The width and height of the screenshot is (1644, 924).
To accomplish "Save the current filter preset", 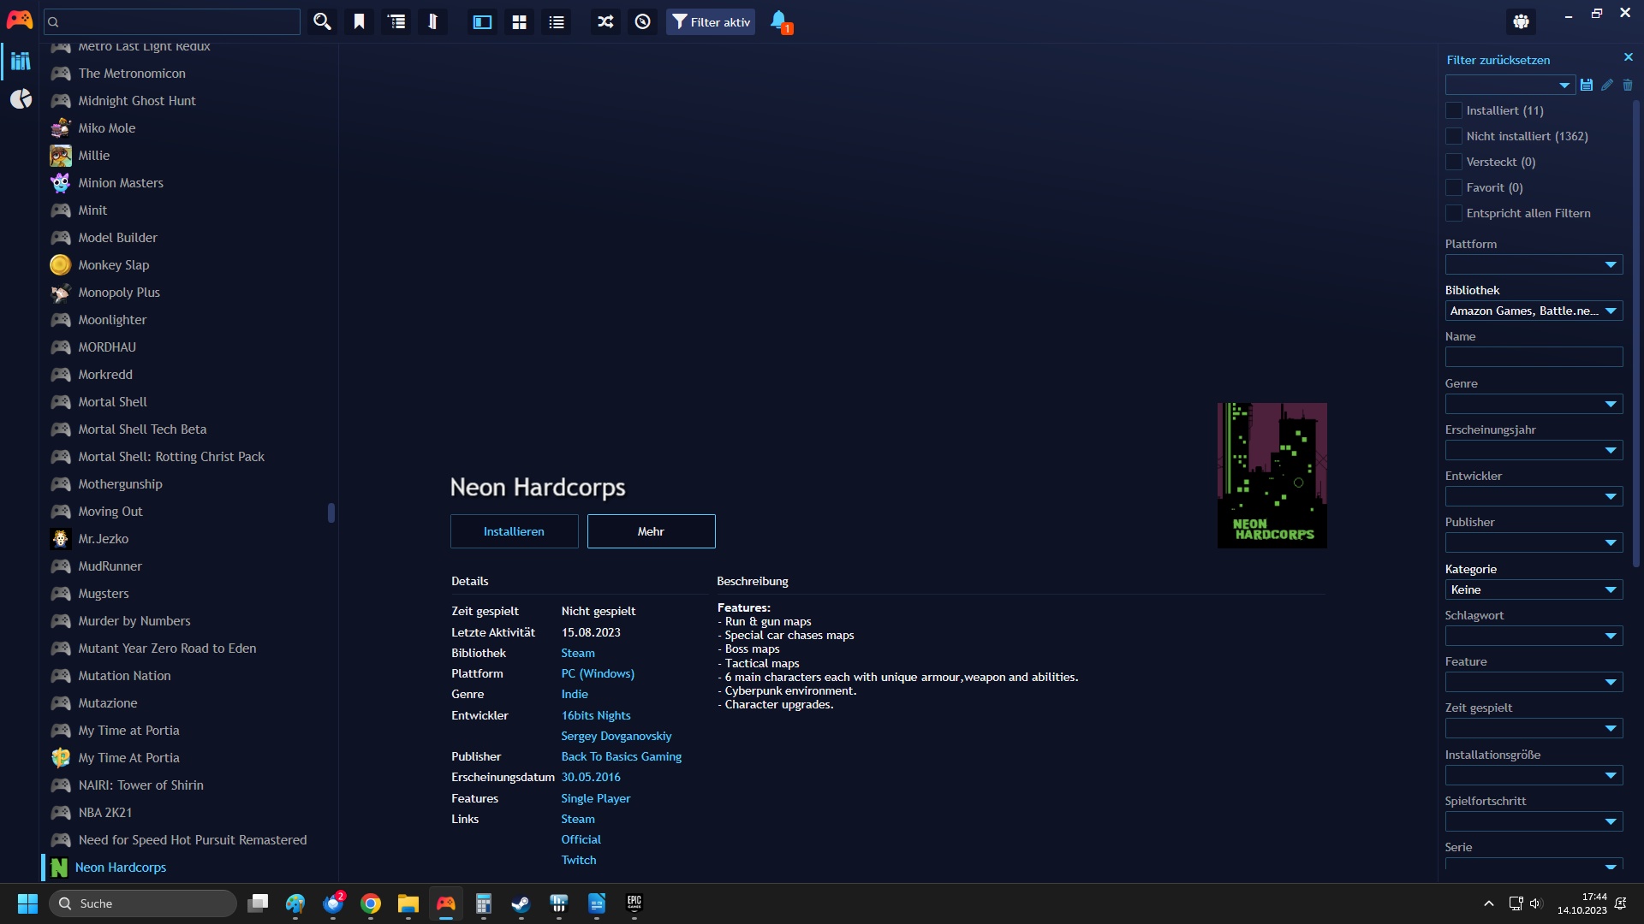I will click(1587, 85).
